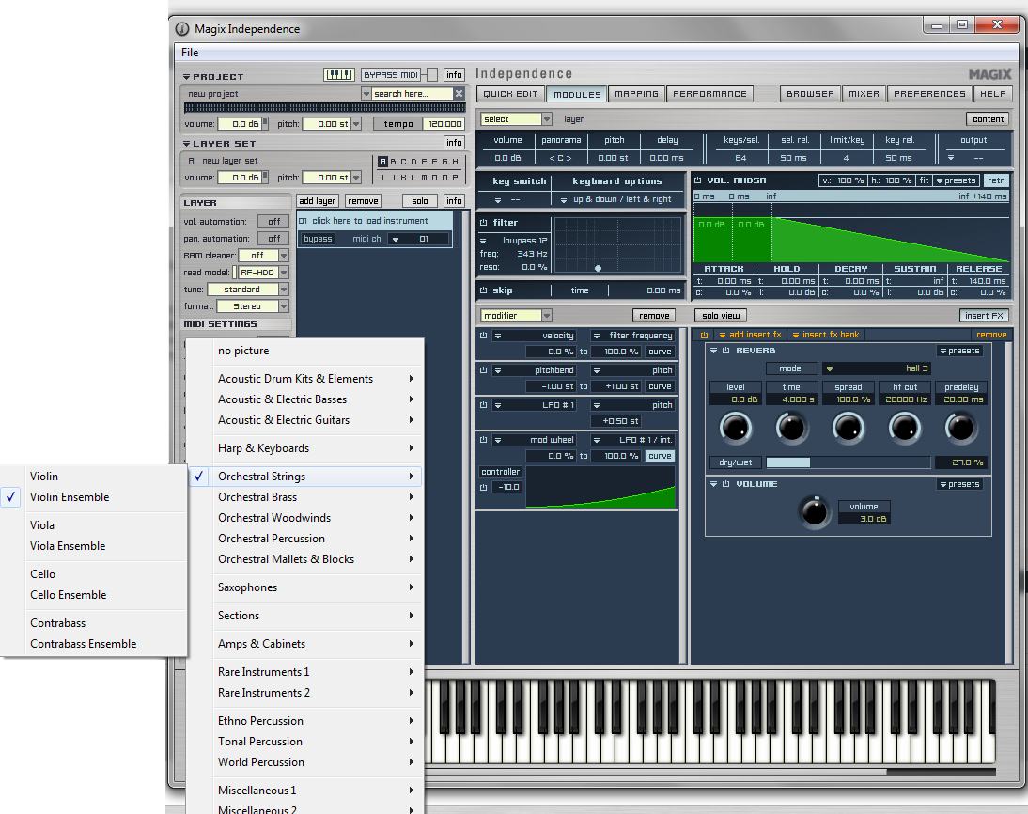This screenshot has width=1028, height=814.
Task: Switch to the MAPPING tab
Action: (636, 94)
